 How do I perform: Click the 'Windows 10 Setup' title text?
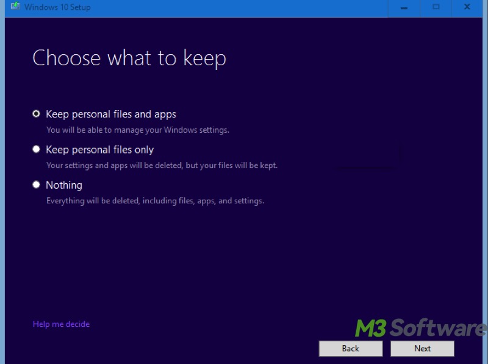pos(57,7)
